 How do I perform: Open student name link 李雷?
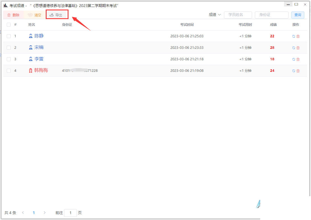pos(39,59)
